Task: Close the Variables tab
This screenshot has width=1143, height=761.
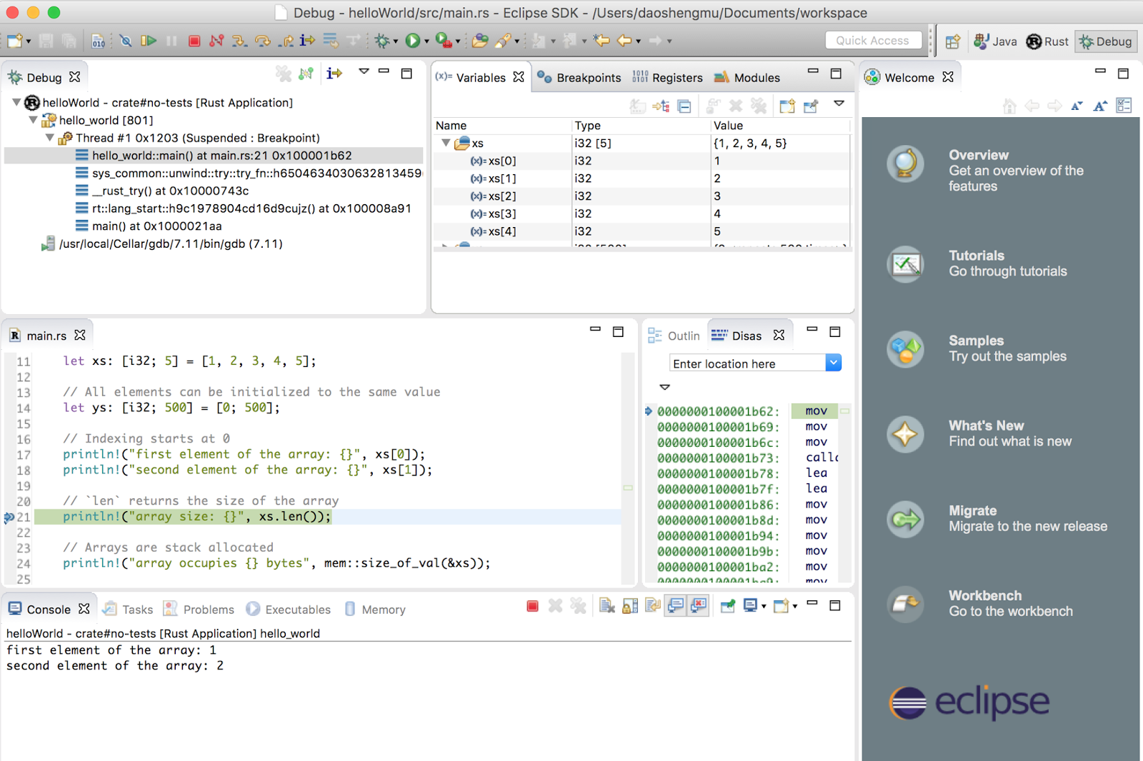Action: click(519, 76)
